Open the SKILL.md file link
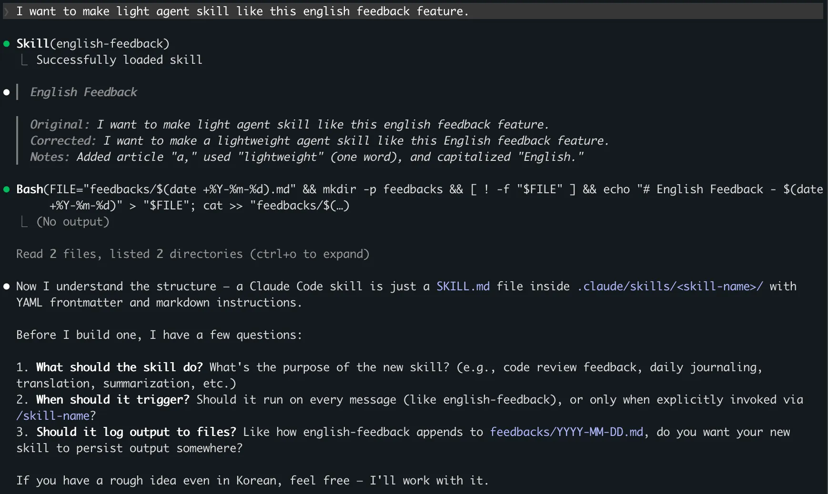This screenshot has height=494, width=828. (x=463, y=287)
